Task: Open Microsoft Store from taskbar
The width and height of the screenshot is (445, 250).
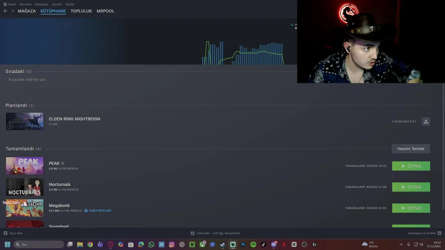Action: tap(131, 244)
